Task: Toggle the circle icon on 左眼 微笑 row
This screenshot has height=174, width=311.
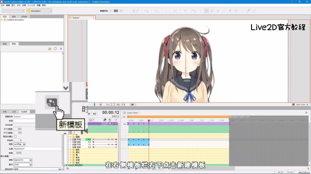Action: coord(68,142)
